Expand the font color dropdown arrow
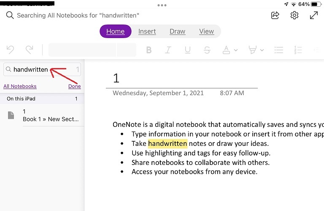Viewport: 324px width, 211px height. point(236,50)
